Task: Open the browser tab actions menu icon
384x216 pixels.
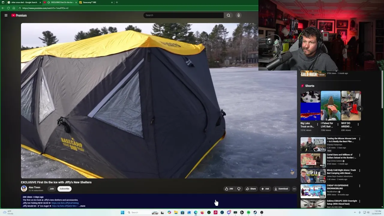Action: (x=3, y=2)
